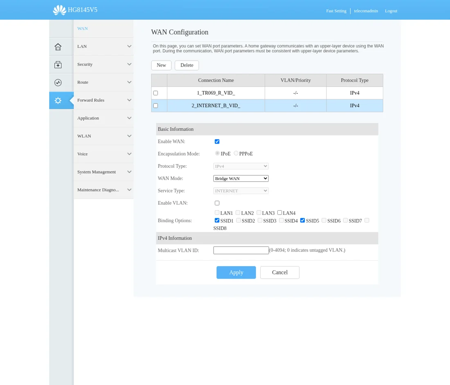Image resolution: width=450 pixels, height=385 pixels.
Task: Expand the Route menu chevron
Action: (129, 82)
